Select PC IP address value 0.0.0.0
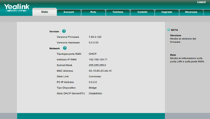This screenshot has height=119, width=210. (x=93, y=82)
